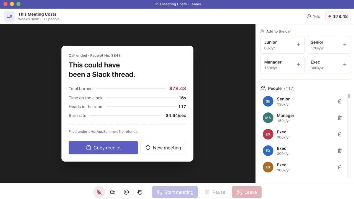Click the Leave button
The height and width of the screenshot is (199, 354).
pos(247,192)
